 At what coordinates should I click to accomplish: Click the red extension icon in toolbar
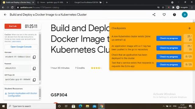coord(168,7)
